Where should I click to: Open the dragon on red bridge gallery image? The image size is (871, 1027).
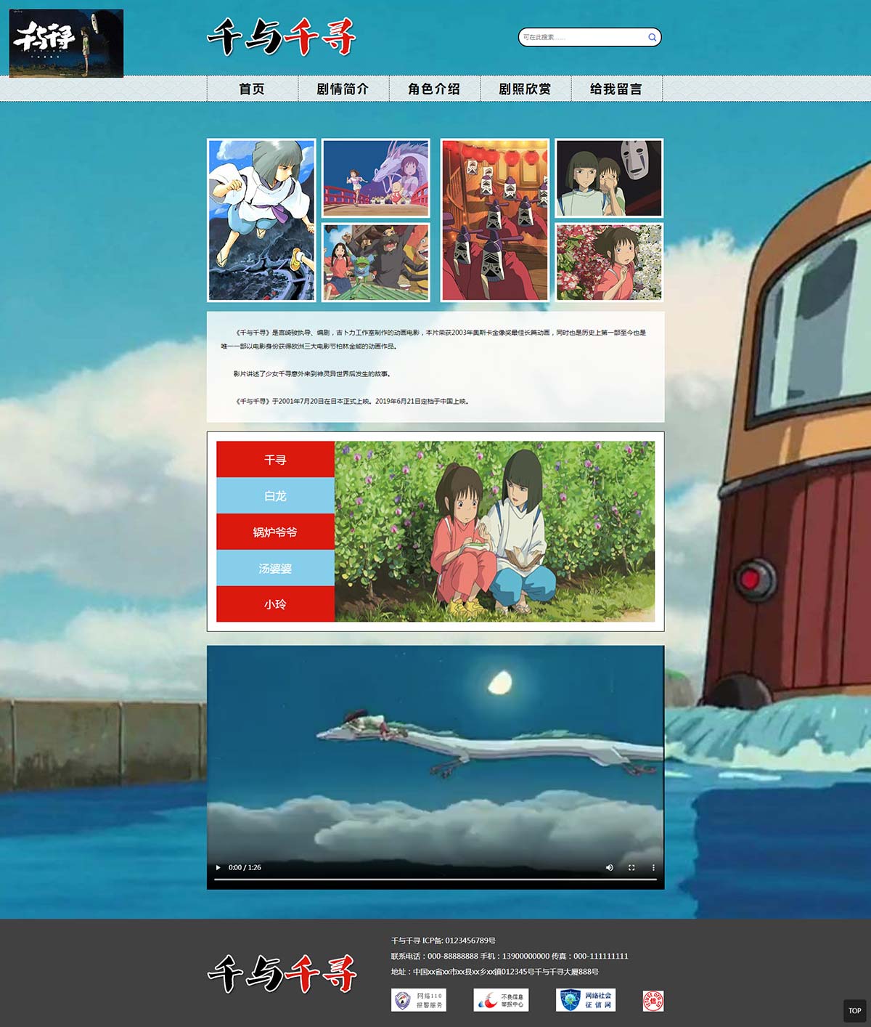click(376, 178)
